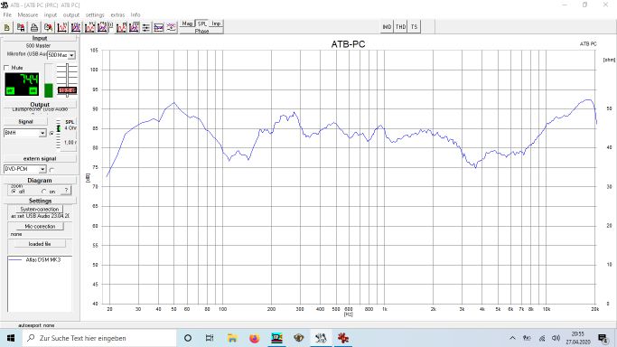Click the new document toolbar icon
The image size is (617, 347).
coord(7,27)
